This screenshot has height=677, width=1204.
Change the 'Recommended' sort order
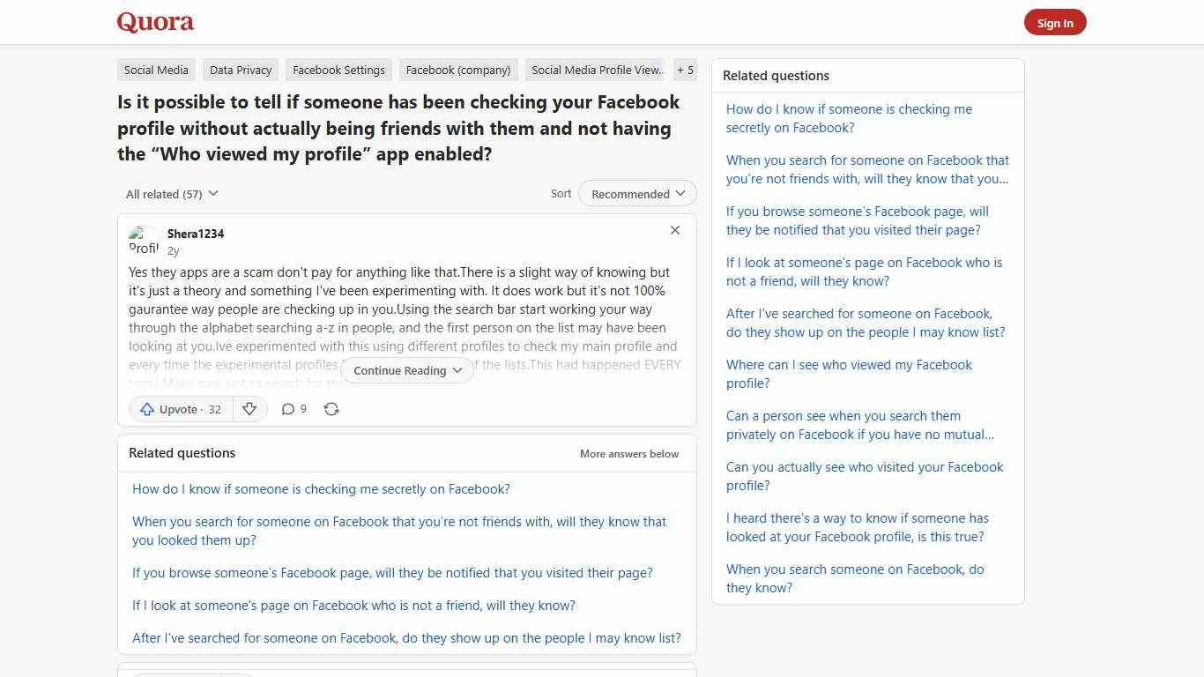tap(636, 193)
